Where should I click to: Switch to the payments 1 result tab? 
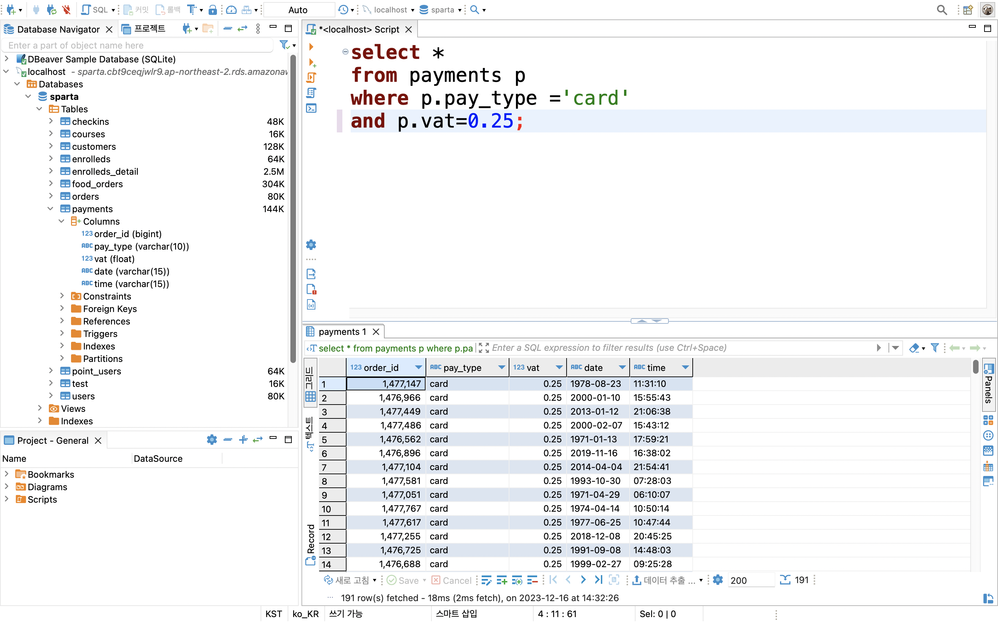click(342, 331)
